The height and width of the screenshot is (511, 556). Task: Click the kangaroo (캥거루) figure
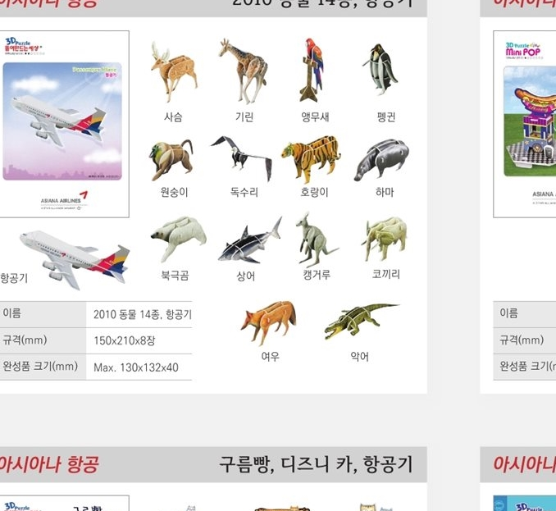point(317,239)
